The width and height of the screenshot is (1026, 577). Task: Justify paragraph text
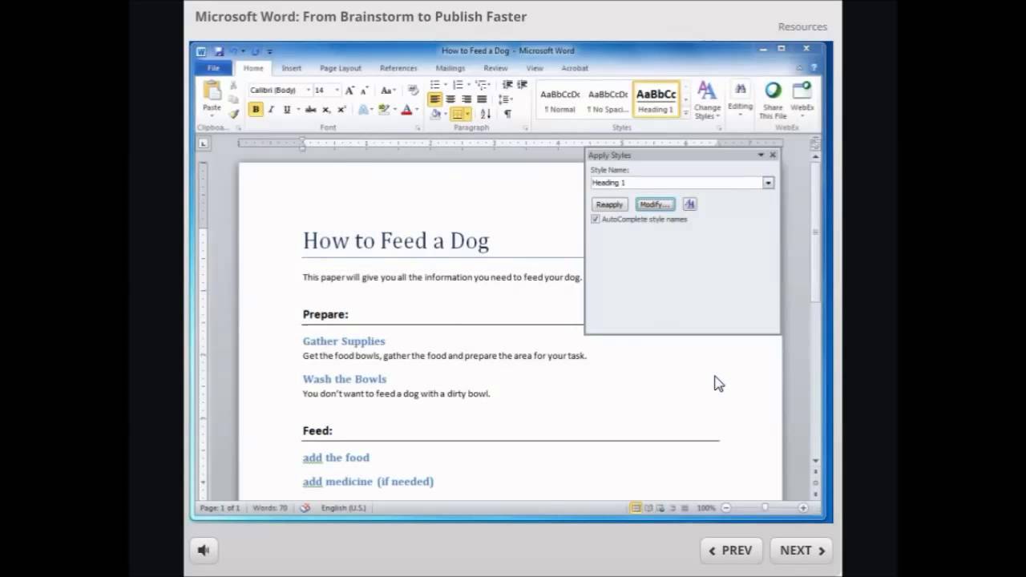pyautogui.click(x=481, y=99)
